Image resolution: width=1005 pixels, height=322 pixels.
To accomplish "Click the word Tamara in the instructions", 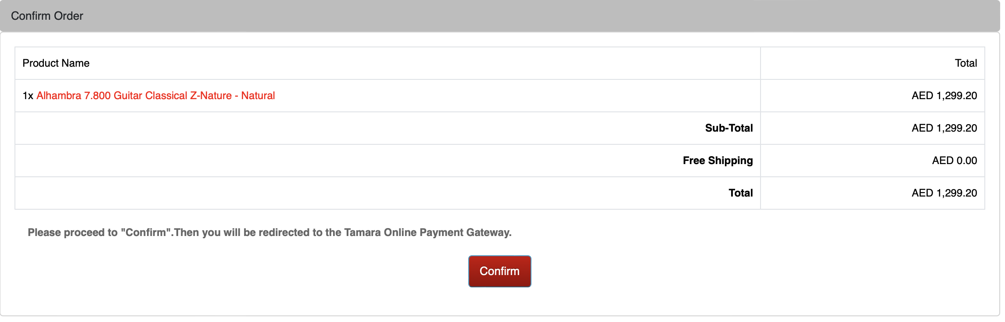I will tap(362, 233).
